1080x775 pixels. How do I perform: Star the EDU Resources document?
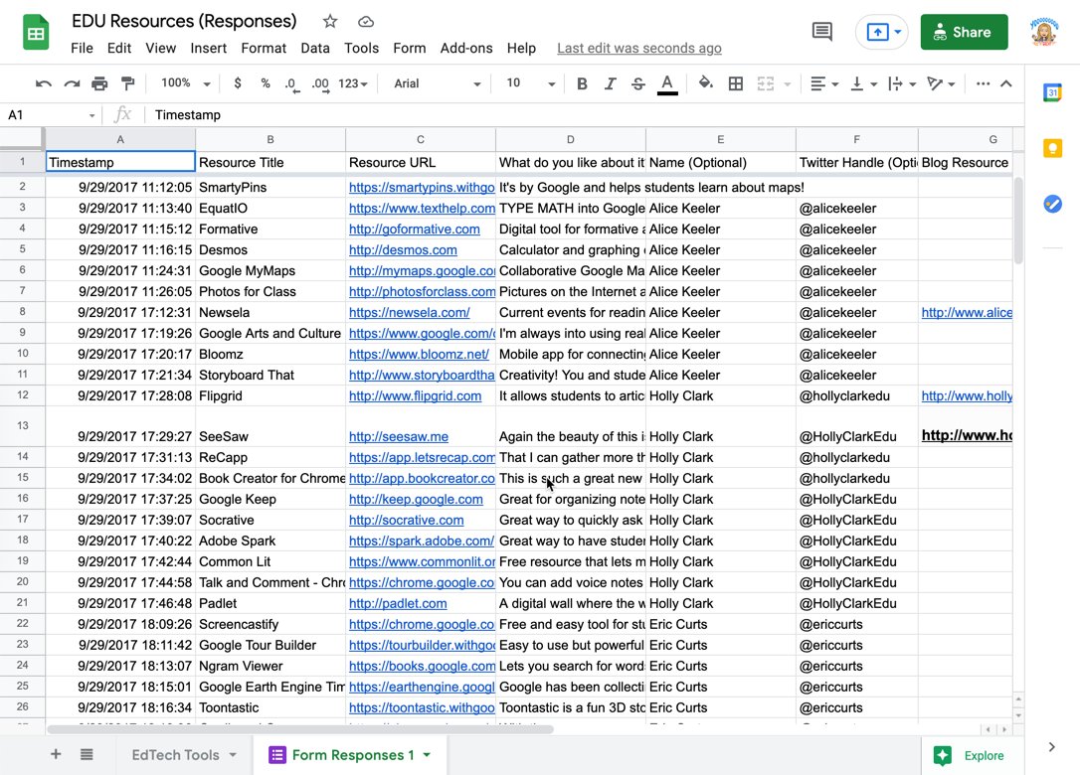point(330,21)
